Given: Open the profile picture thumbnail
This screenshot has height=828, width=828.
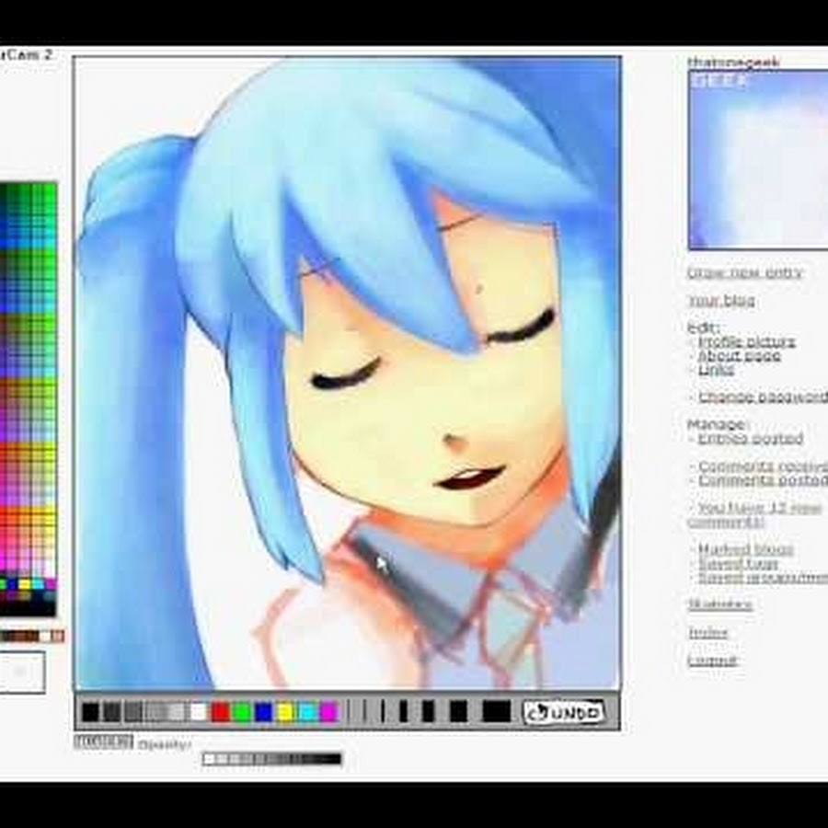Looking at the screenshot, I should point(758,160).
